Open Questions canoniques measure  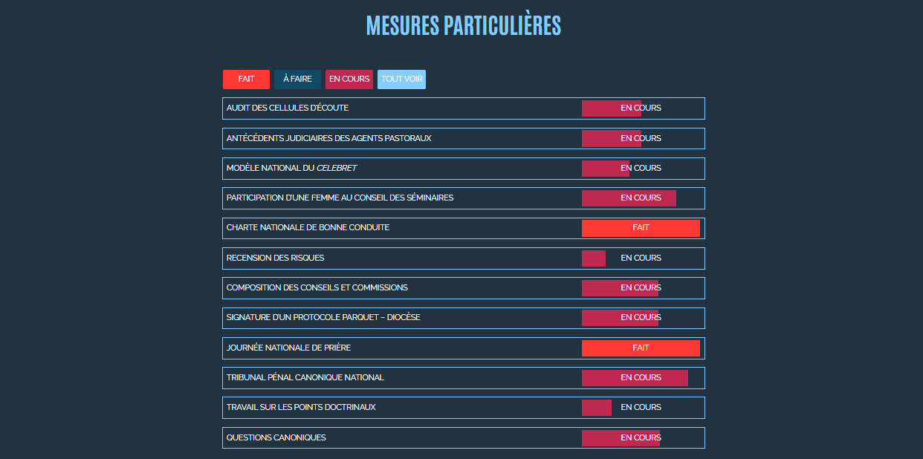point(276,438)
